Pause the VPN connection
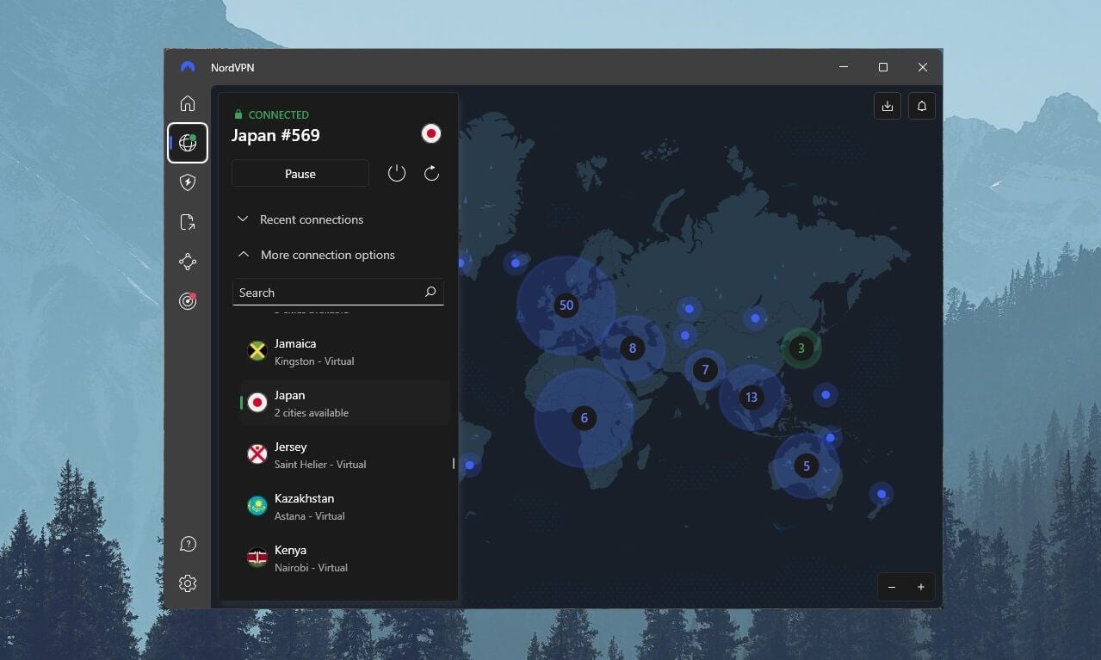 [x=300, y=174]
